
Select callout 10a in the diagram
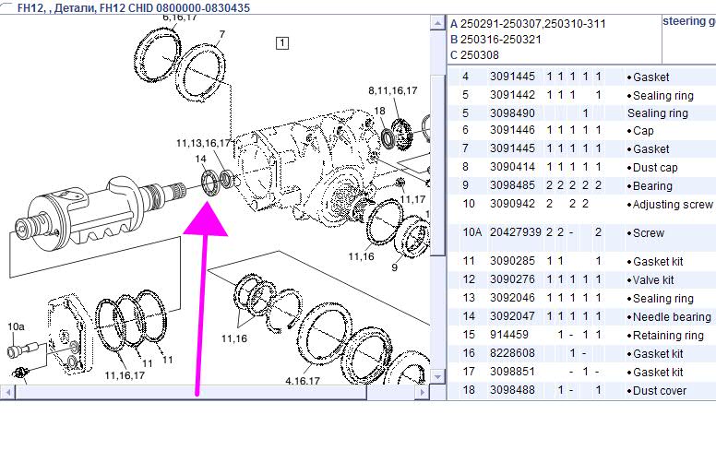point(16,326)
